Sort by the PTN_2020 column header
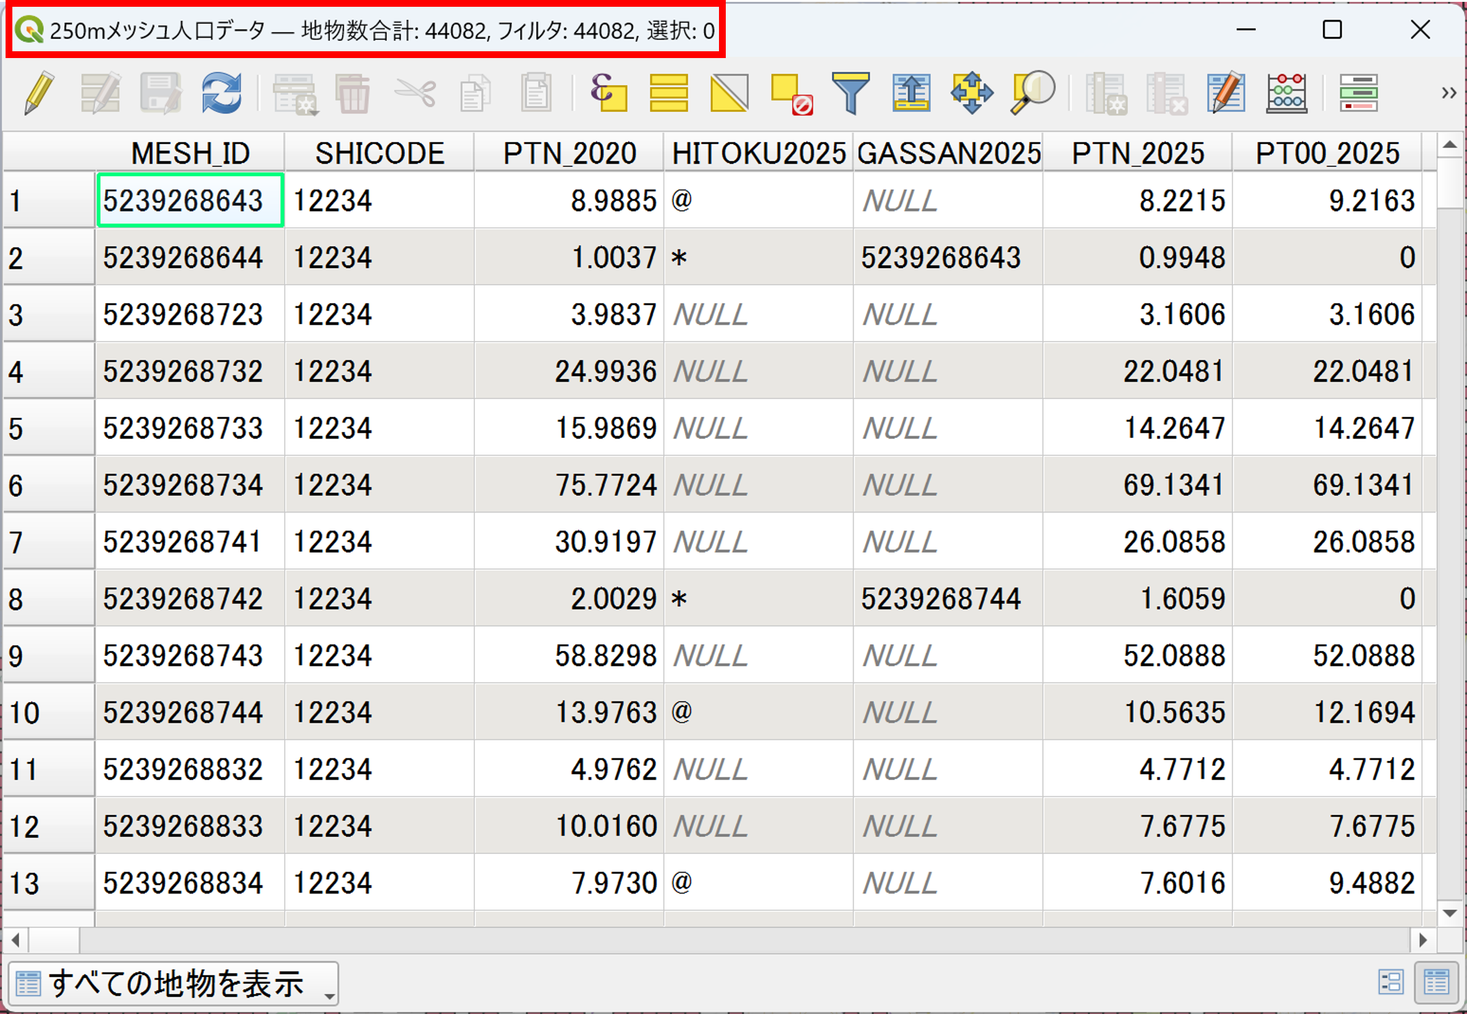 coord(570,153)
